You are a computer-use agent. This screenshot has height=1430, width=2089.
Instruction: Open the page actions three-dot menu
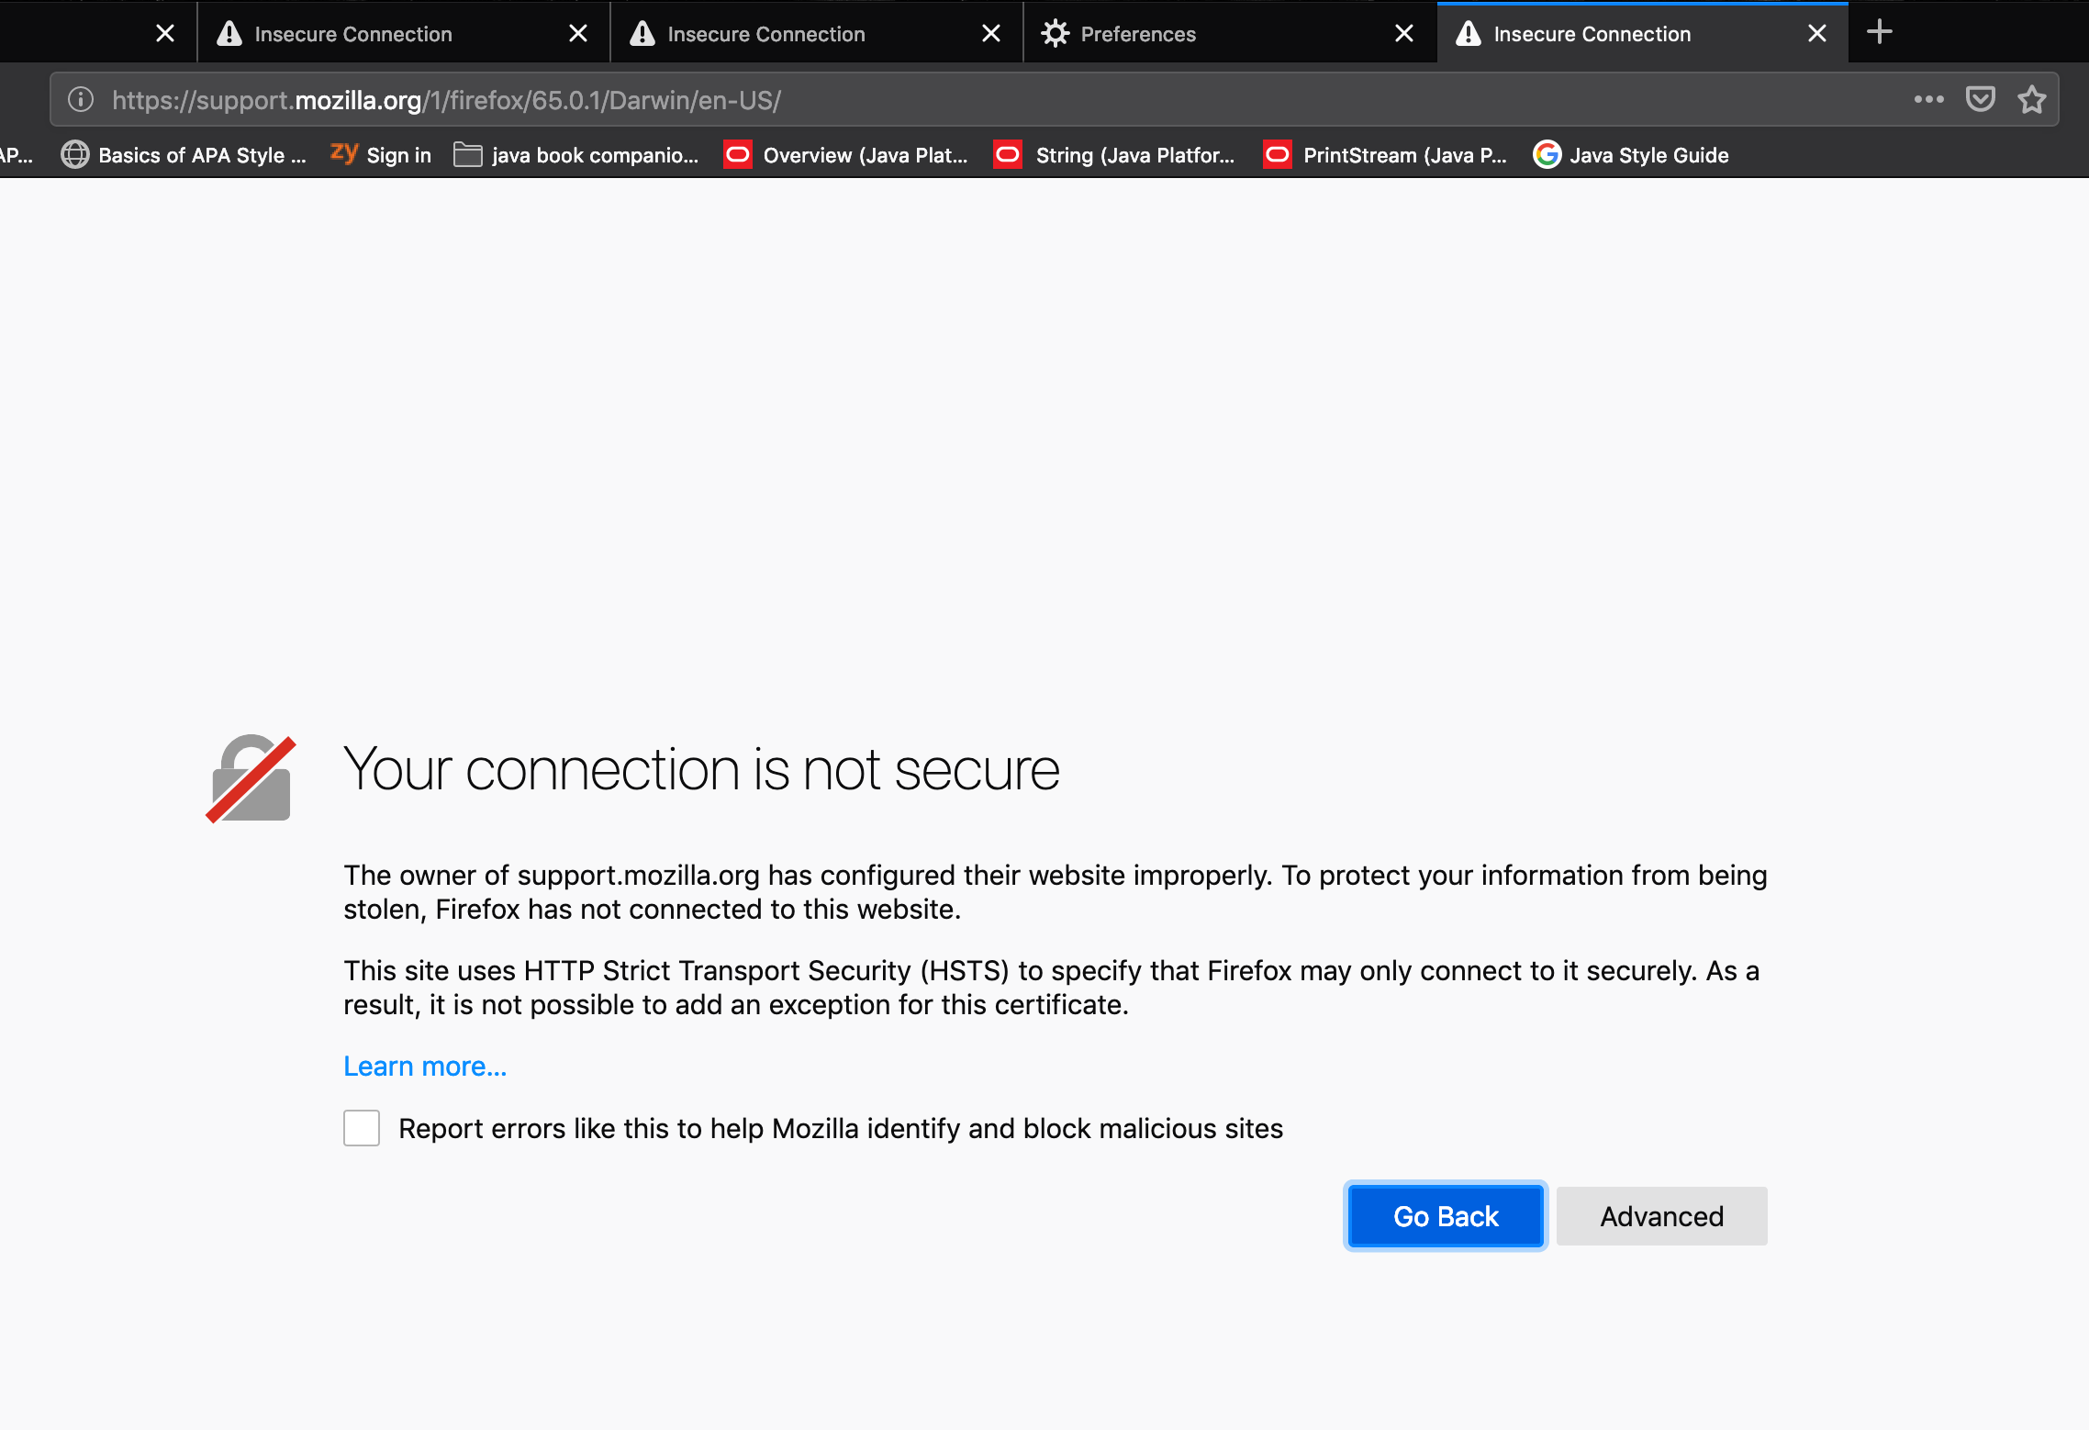tap(1928, 99)
